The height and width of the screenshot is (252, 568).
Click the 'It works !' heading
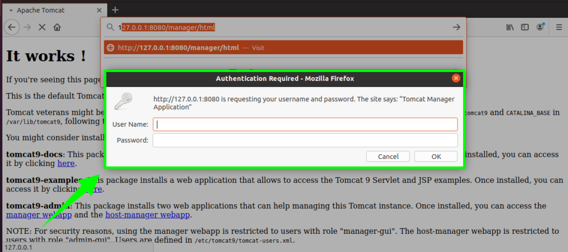point(47,56)
